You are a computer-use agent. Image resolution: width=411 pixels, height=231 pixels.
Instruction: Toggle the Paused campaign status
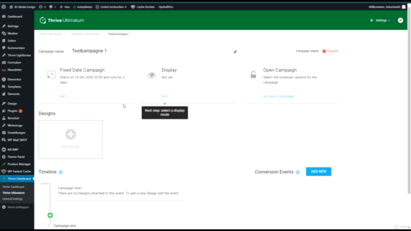click(x=330, y=51)
